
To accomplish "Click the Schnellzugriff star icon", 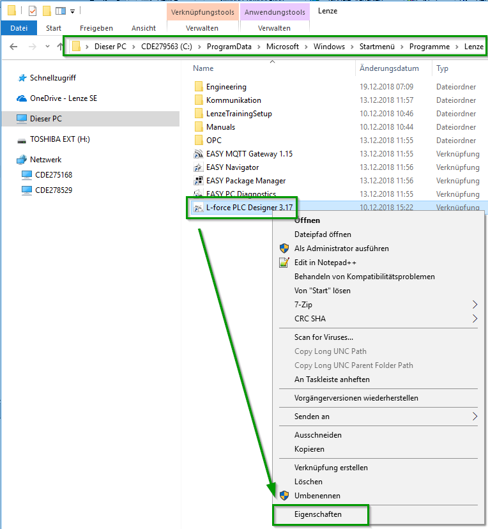I will pyautogui.click(x=22, y=78).
